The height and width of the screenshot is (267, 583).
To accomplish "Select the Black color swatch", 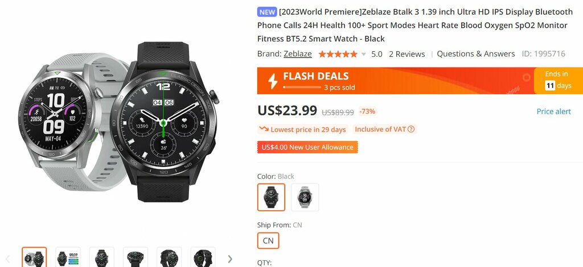I will click(271, 197).
